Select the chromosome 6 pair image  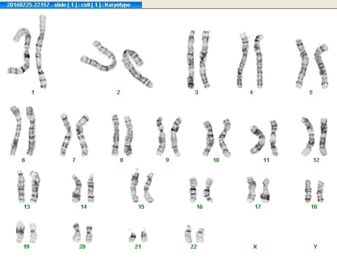(23, 131)
